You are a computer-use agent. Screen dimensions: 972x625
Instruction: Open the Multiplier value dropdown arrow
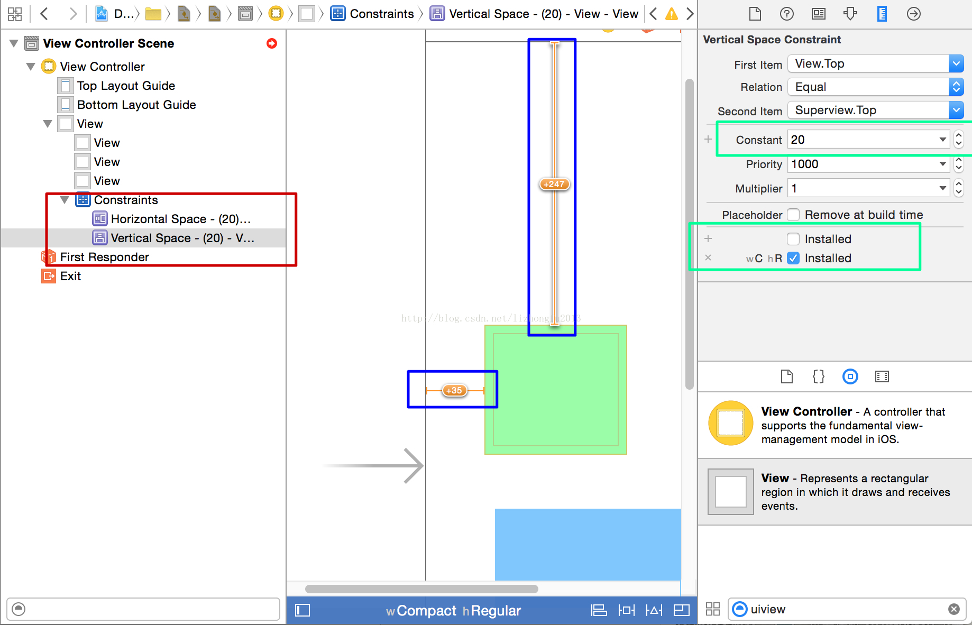click(x=942, y=188)
